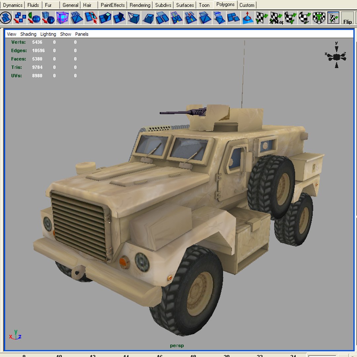357x357 pixels.
Task: Switch to the Toon shelf tab
Action: coord(204,5)
